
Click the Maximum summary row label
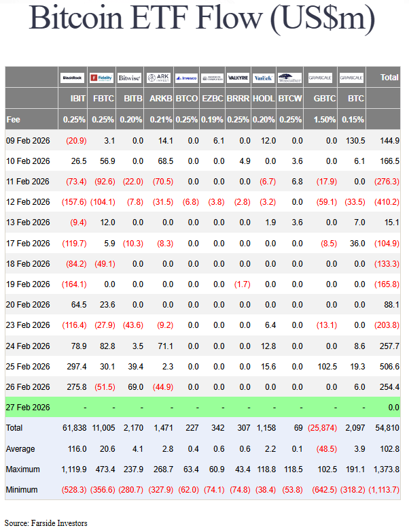(22, 469)
